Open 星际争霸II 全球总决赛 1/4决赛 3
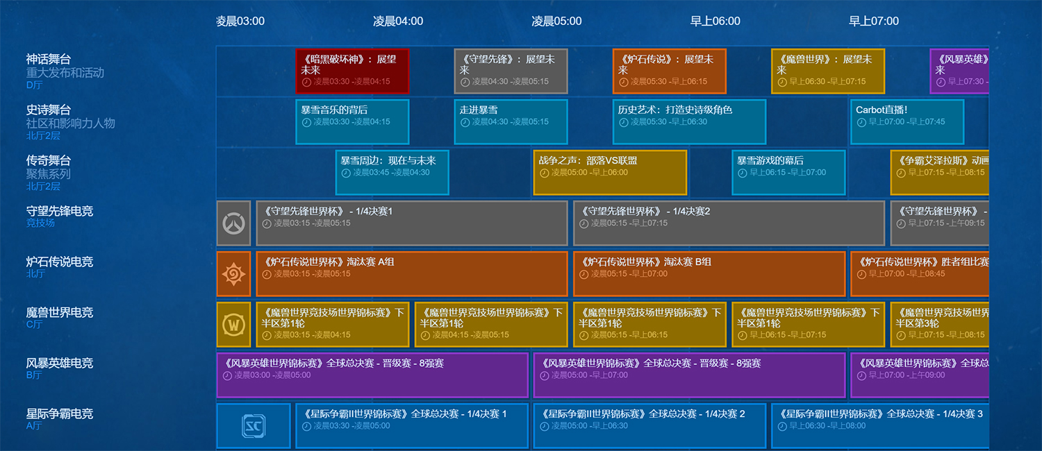1042x451 pixels. click(880, 426)
